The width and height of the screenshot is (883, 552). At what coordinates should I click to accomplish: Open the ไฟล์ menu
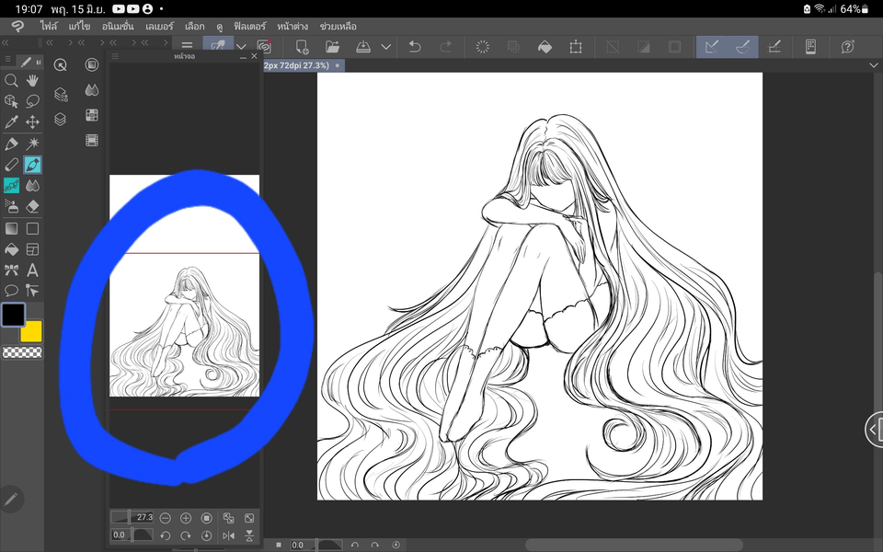49,26
